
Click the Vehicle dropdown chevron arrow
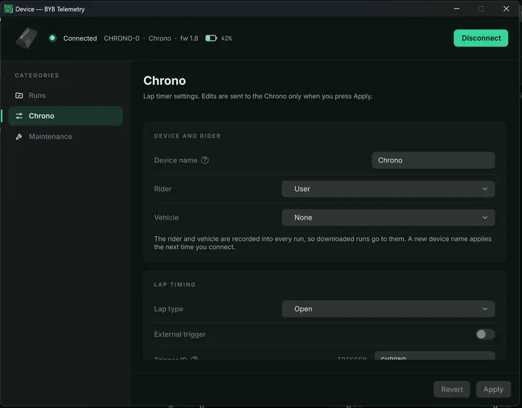(x=485, y=218)
